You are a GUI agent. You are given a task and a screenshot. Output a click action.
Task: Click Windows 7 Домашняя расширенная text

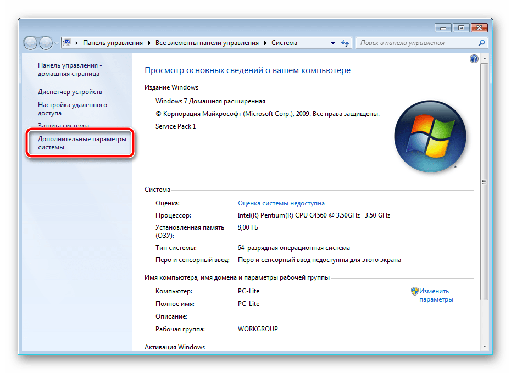(x=210, y=101)
